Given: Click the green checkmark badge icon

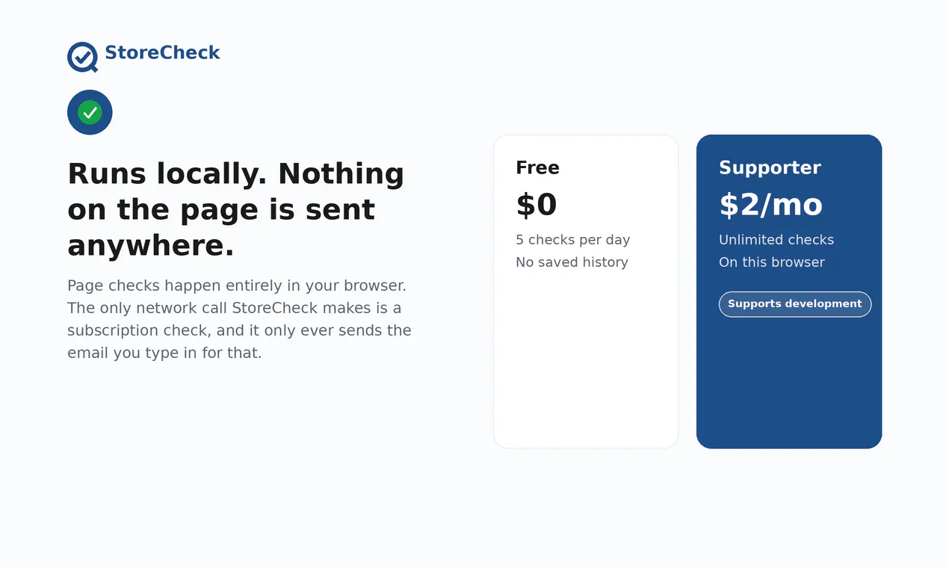Looking at the screenshot, I should (90, 113).
